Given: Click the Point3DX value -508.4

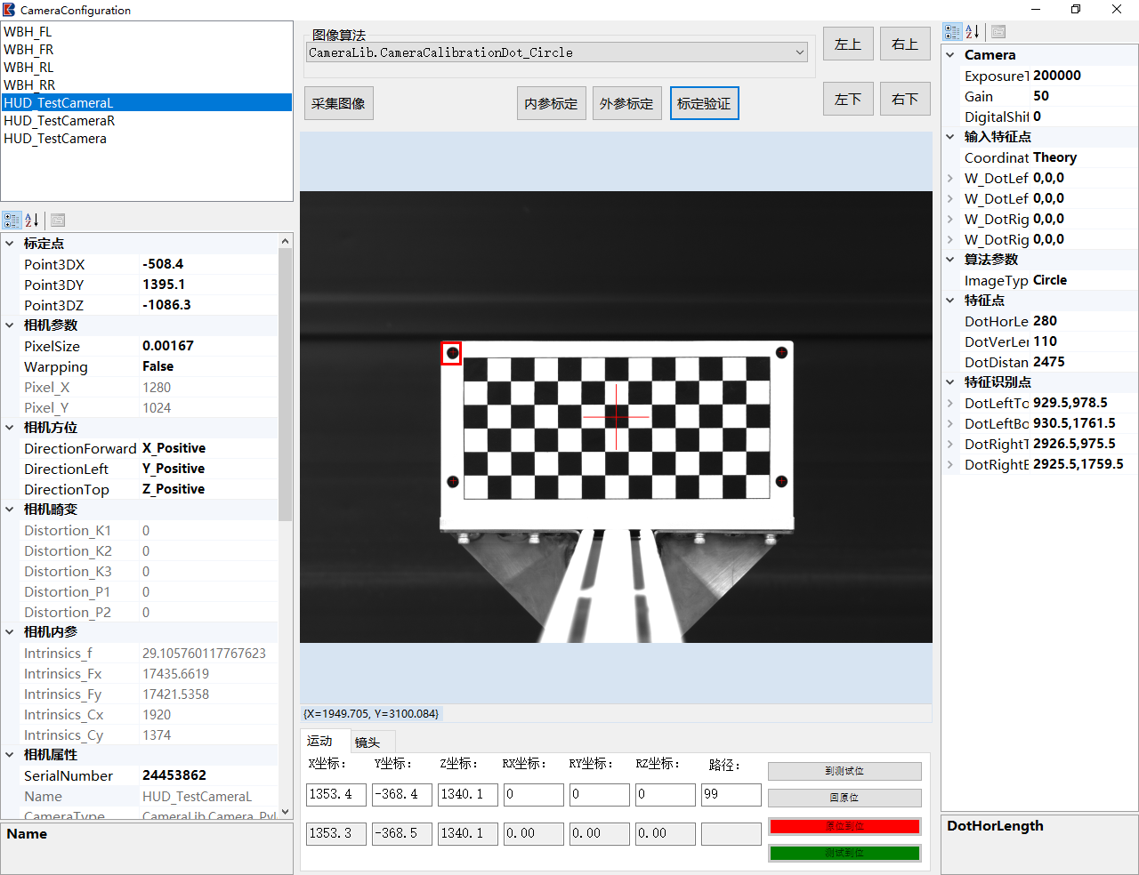Looking at the screenshot, I should coord(209,264).
